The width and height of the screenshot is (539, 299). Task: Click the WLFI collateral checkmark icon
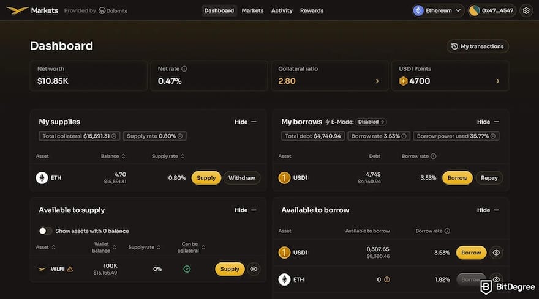point(187,269)
